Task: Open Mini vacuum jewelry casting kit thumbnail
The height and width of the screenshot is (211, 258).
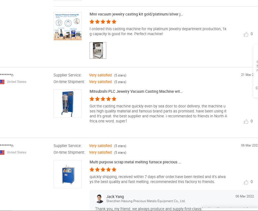Action: [x=68, y=26]
